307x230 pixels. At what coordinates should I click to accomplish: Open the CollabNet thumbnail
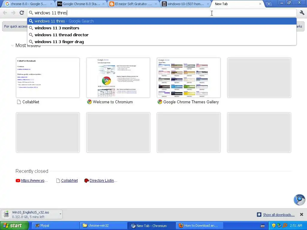48,78
